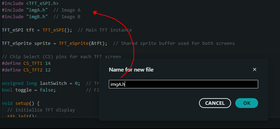Click the Chip Select pins comment line

click(61, 57)
